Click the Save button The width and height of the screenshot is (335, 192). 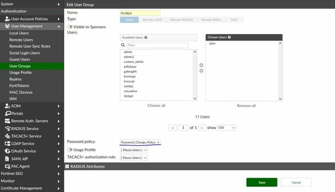tap(262, 182)
